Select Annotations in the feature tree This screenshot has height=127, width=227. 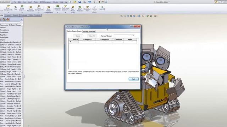(x=5, y=30)
